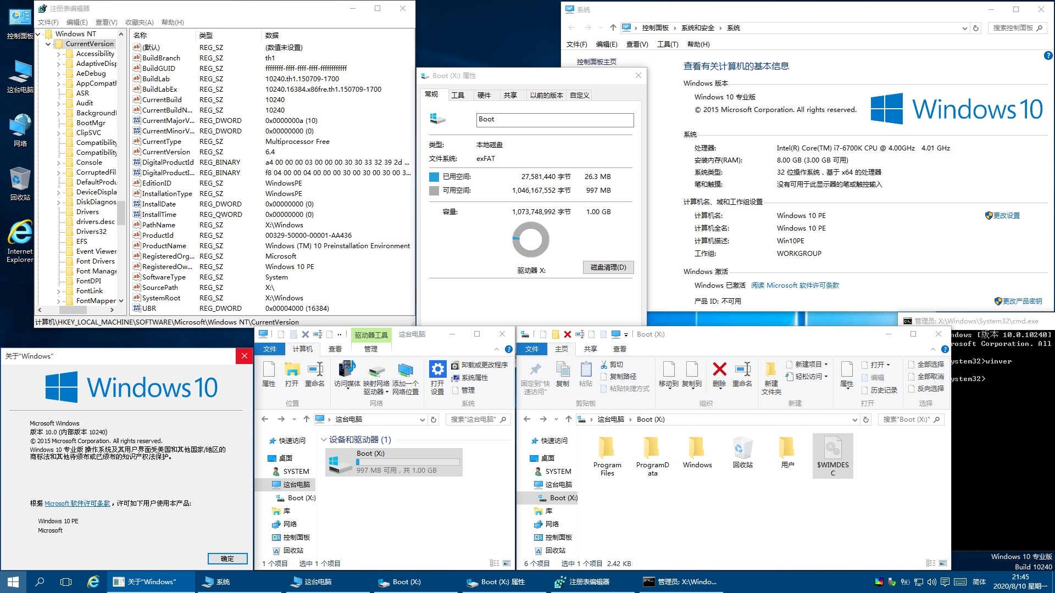1055x593 pixels.
Task: Open Recycle Bin on the desktop
Action: click(20, 184)
